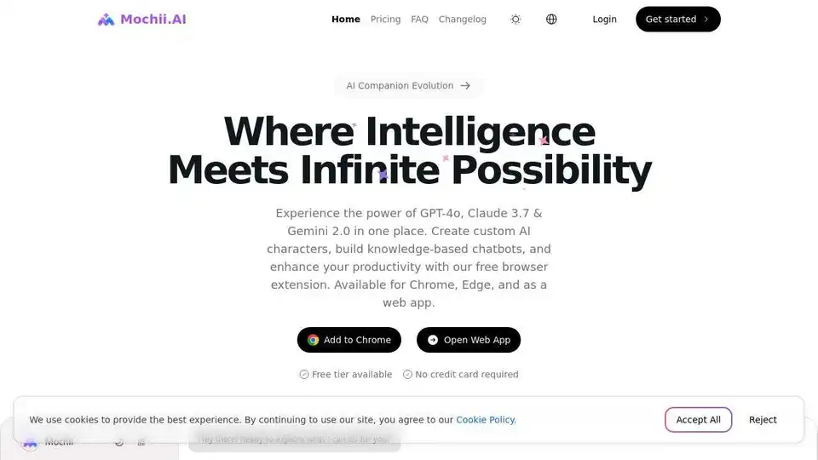Click the check icon beside No credit card required
The image size is (818, 460).
407,375
